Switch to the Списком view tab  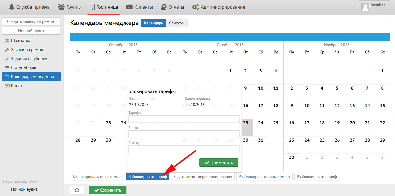tap(177, 23)
